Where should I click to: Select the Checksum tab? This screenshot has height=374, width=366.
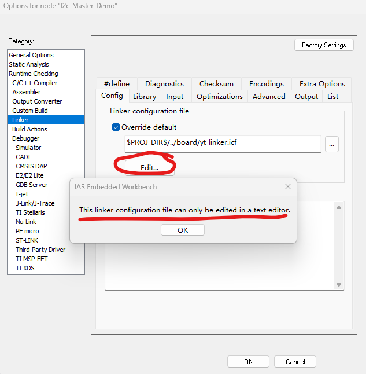point(216,84)
